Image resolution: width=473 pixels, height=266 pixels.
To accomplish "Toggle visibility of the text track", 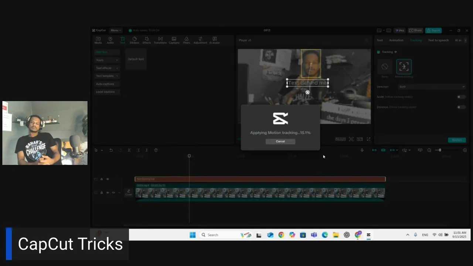I will [108, 179].
